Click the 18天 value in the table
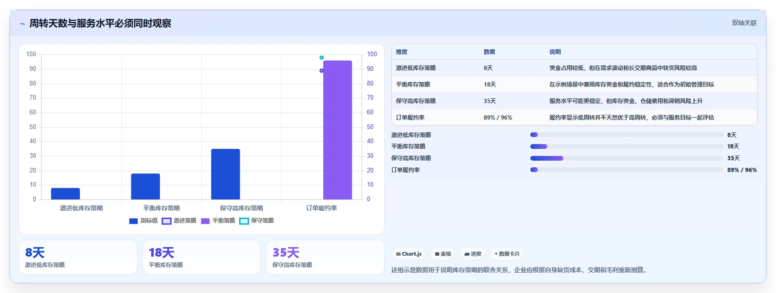The height and width of the screenshot is (293, 776). pyautogui.click(x=490, y=85)
